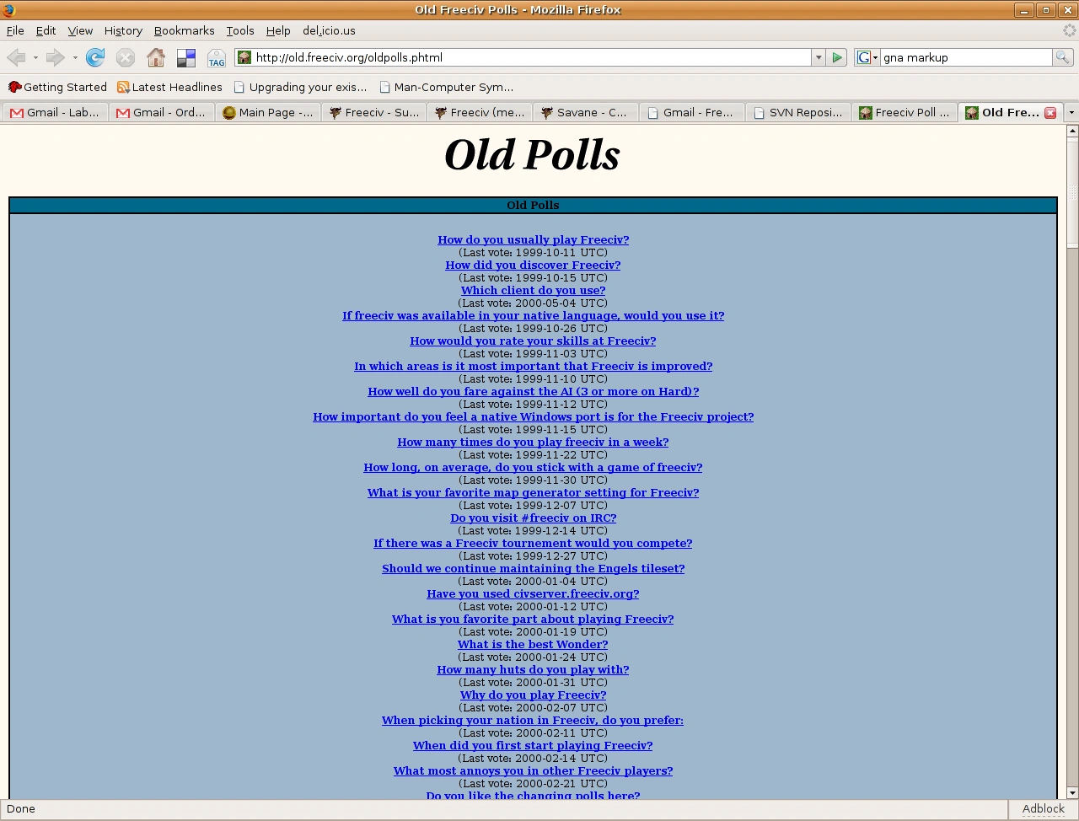Screen dimensions: 1079x821
Task: Switch to the Freeciv Poll tab
Action: 905,112
